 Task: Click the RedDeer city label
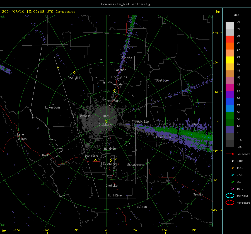point(118,84)
